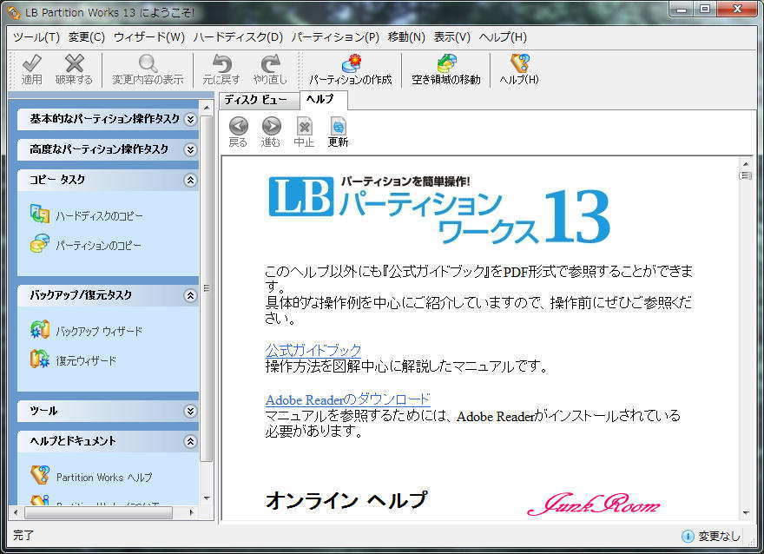Image resolution: width=764 pixels, height=554 pixels.
Task: Click the ヘルプとドキュメント header text
Action: 73,441
